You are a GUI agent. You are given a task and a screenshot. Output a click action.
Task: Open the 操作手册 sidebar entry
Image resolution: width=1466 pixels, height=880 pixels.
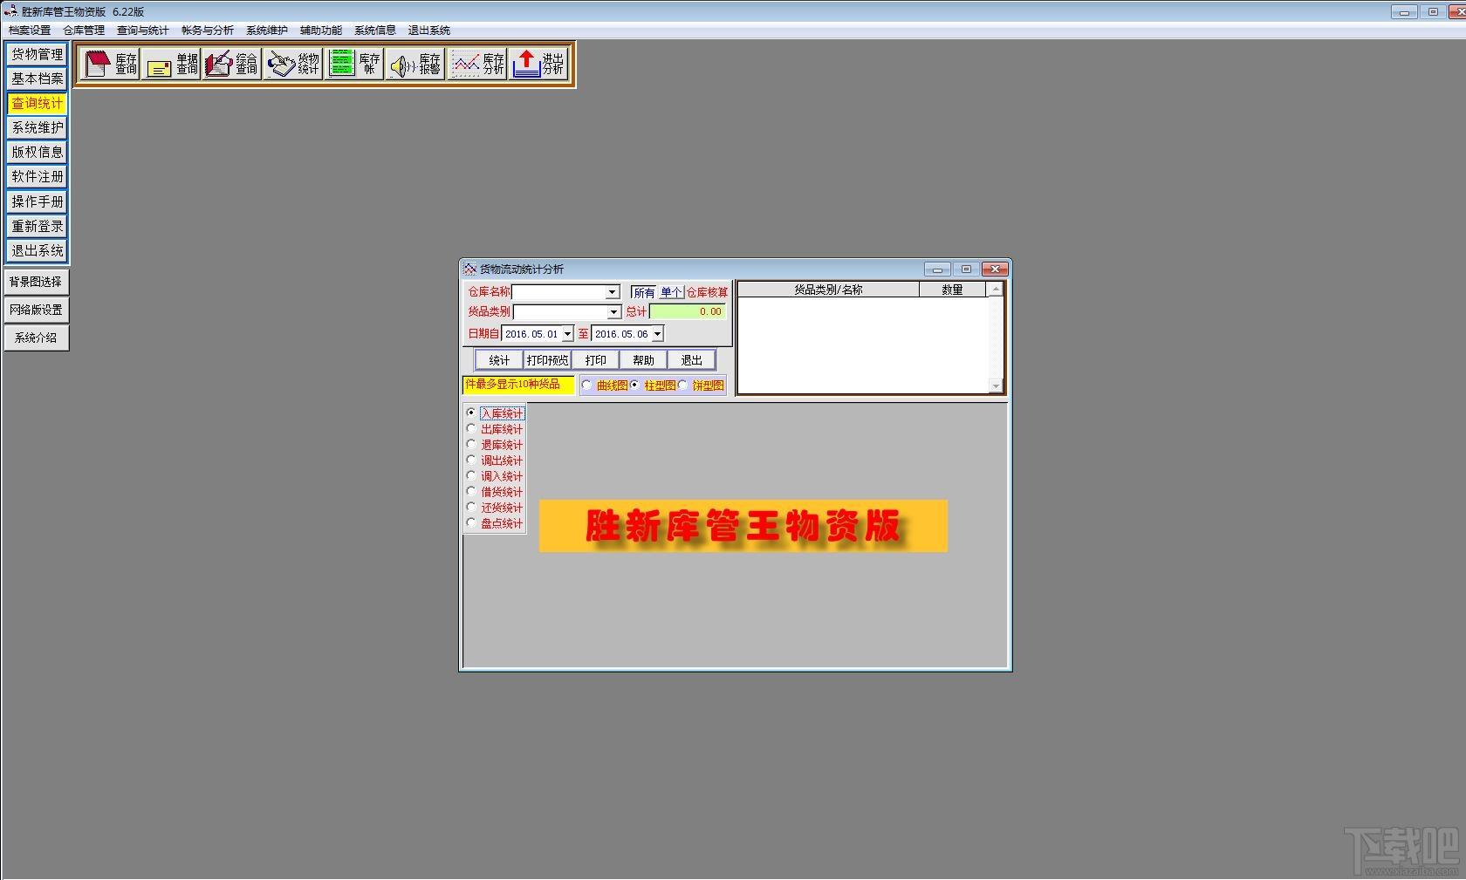point(37,201)
